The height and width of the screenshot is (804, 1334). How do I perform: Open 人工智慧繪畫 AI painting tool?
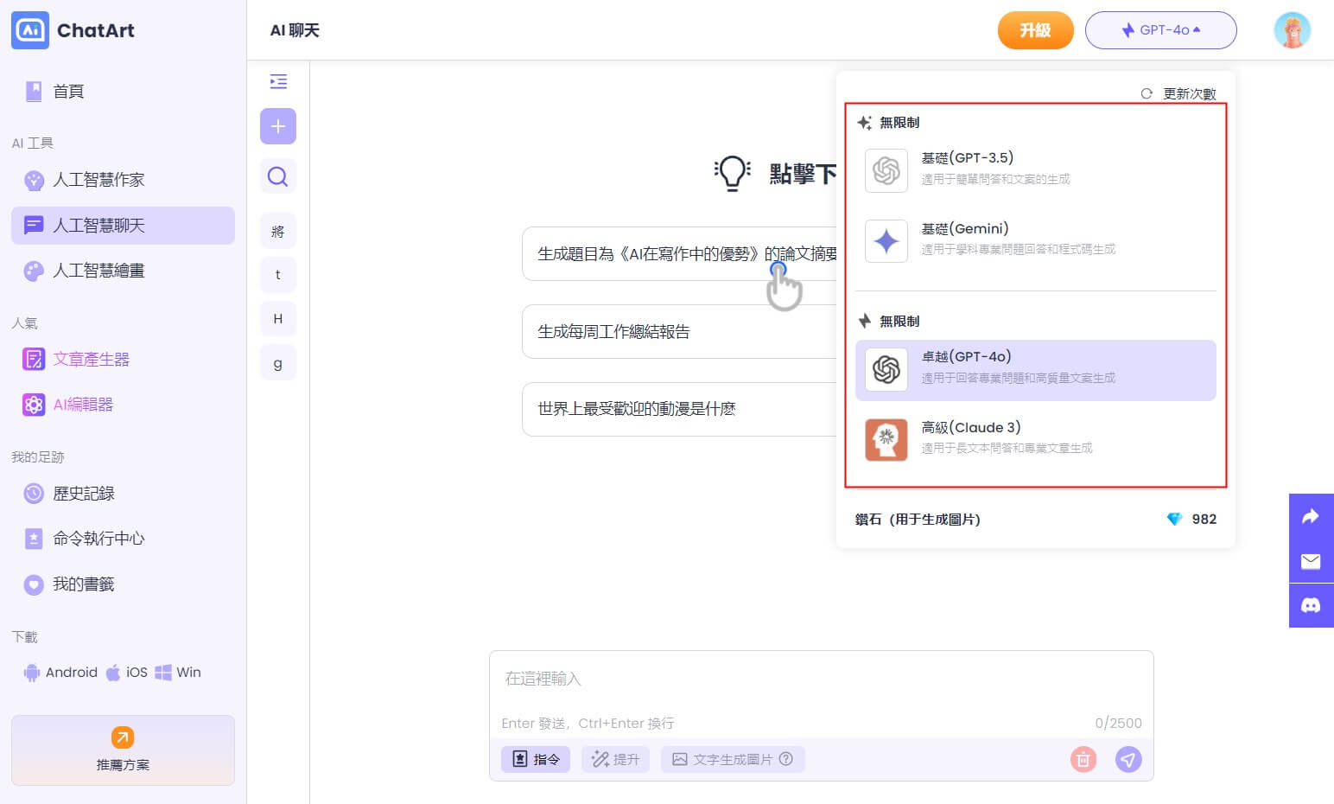coord(123,271)
